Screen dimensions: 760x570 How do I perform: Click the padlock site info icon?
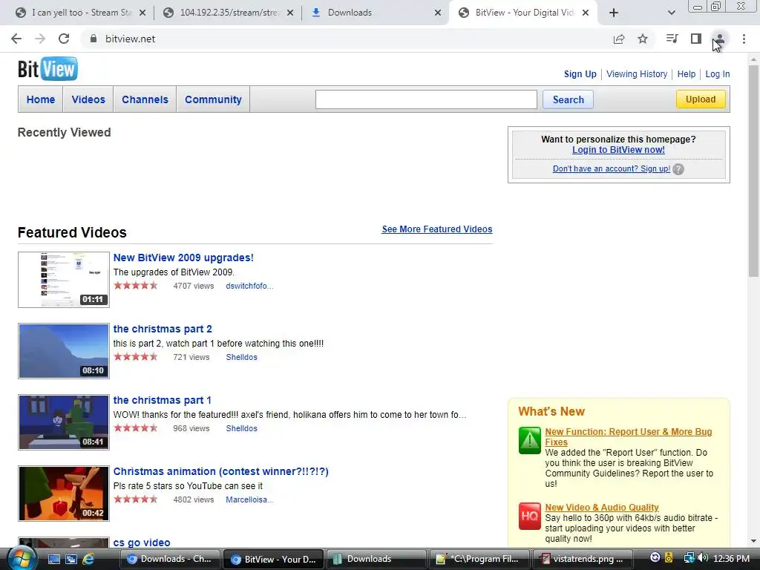[x=94, y=39]
